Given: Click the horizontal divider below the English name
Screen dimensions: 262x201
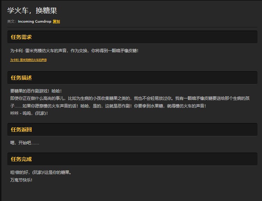Looking at the screenshot, I should coord(132,27).
